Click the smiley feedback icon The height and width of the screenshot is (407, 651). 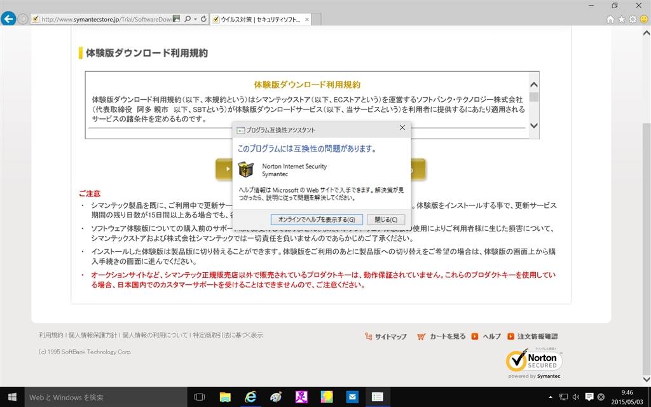click(644, 19)
